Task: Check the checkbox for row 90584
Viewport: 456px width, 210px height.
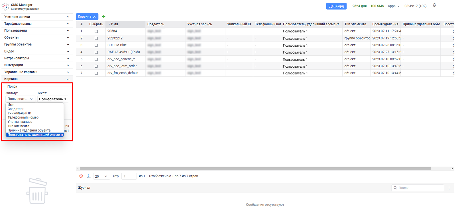Action: (x=96, y=32)
